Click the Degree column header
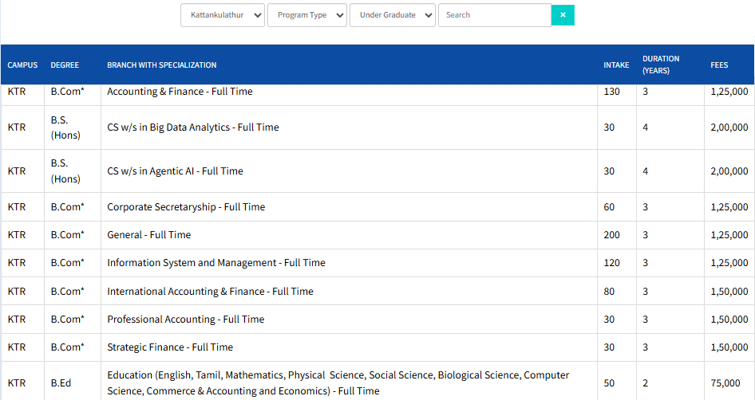Screen dimensions: 755x400 (65, 65)
